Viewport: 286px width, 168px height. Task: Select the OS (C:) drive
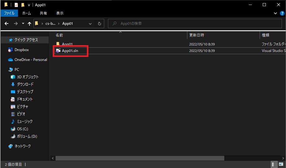[x=22, y=129]
